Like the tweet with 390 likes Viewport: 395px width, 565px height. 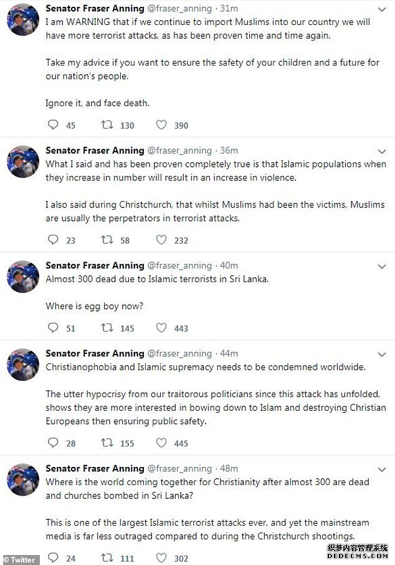point(161,125)
